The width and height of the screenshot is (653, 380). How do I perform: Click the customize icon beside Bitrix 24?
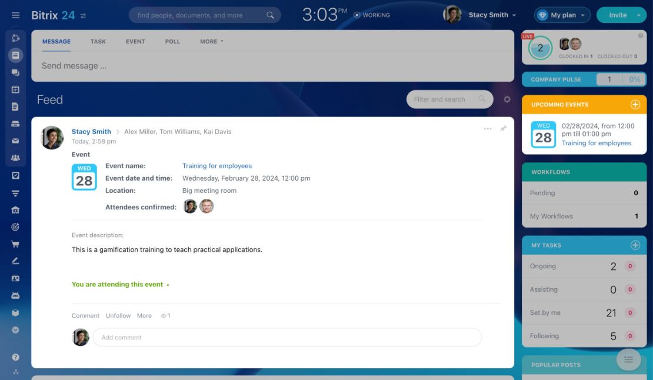[x=84, y=16]
